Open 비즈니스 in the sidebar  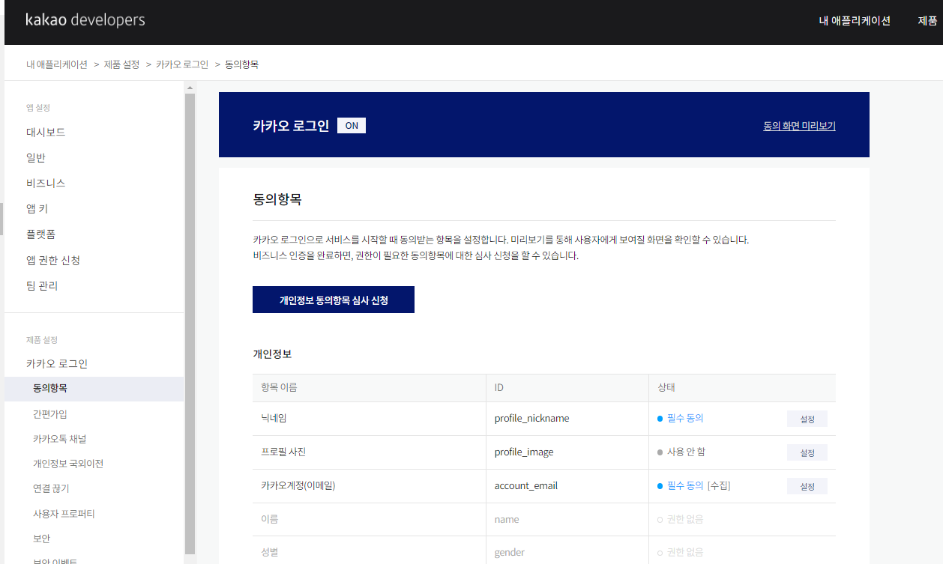point(46,183)
